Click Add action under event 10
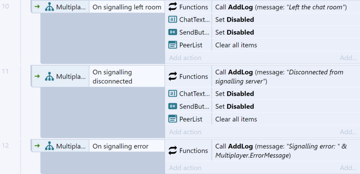The image size is (360, 174). (x=185, y=58)
